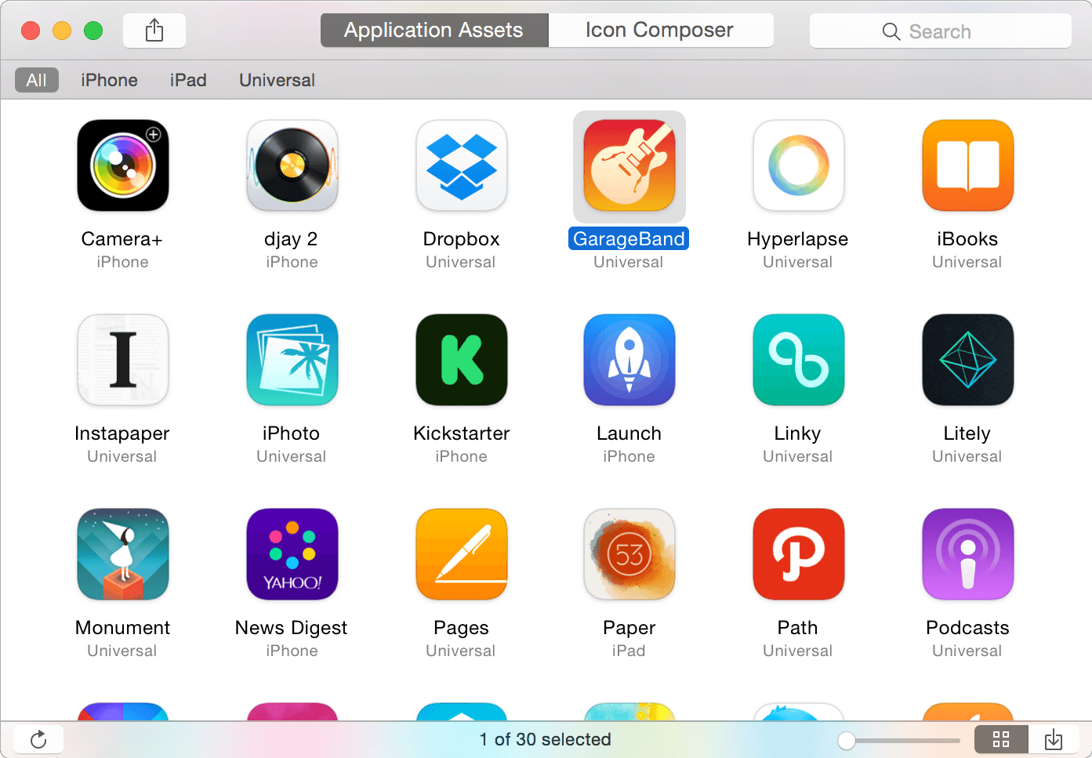The width and height of the screenshot is (1092, 758).
Task: Switch to the Icon Composer tab
Action: (660, 31)
